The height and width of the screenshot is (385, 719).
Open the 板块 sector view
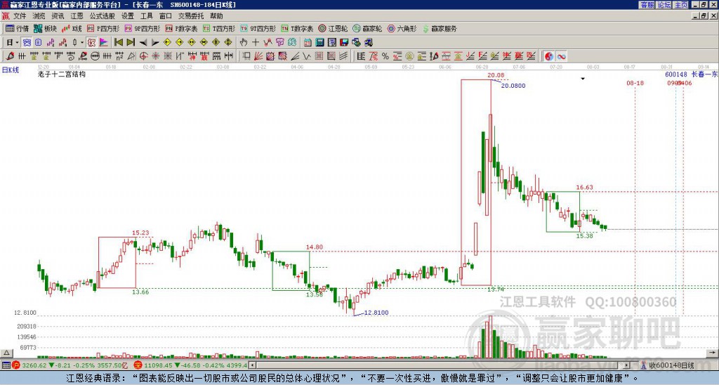point(45,28)
